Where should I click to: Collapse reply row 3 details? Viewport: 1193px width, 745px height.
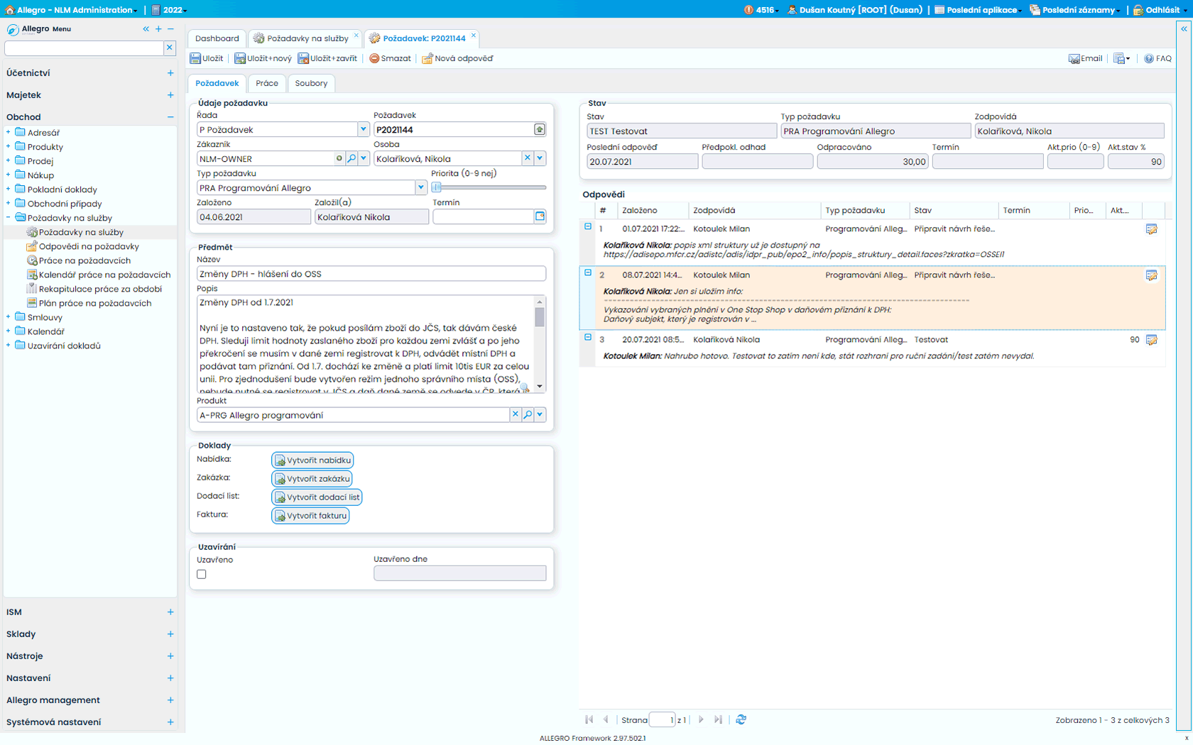[x=588, y=337]
